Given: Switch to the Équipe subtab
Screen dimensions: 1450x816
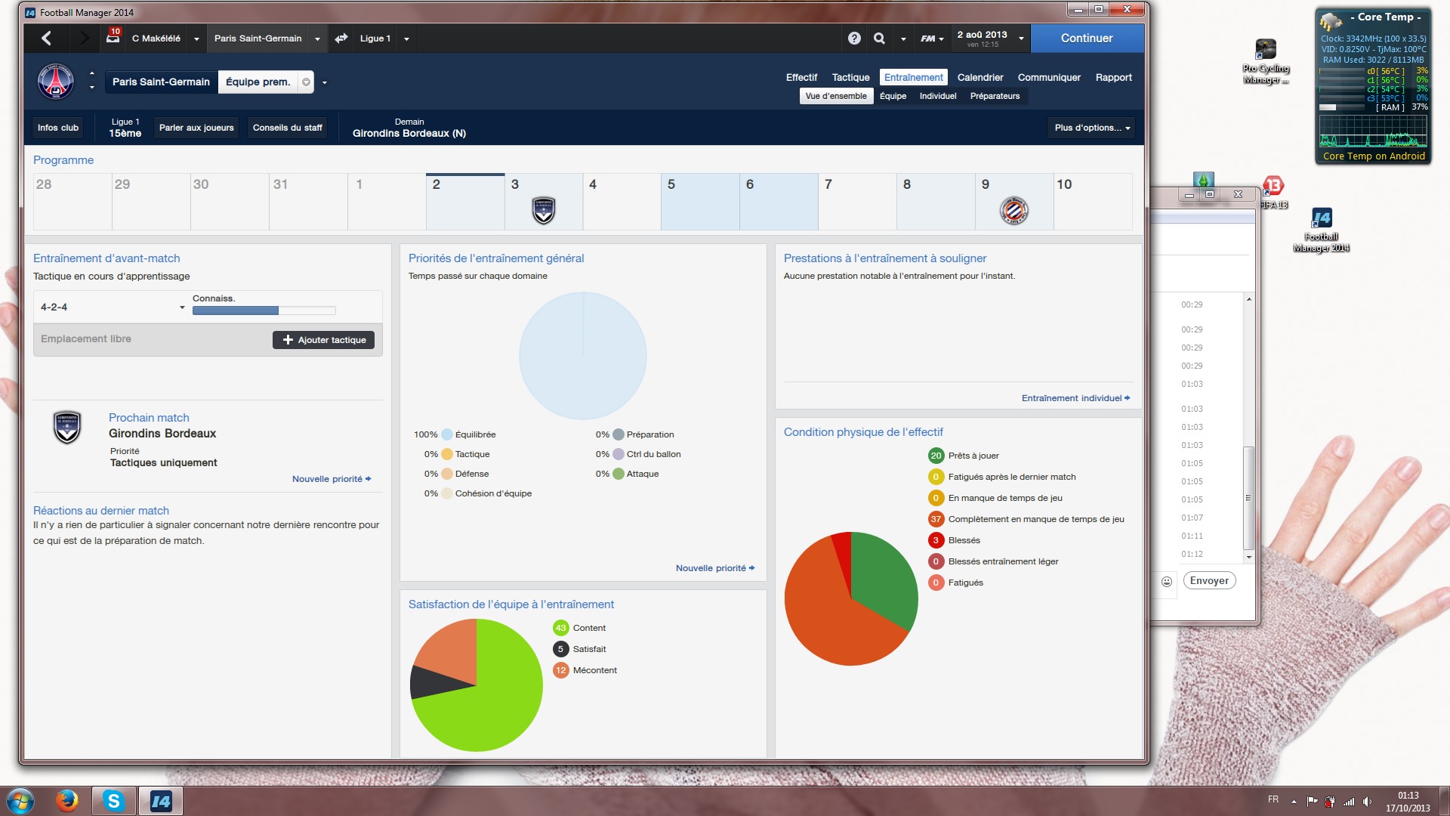Looking at the screenshot, I should click(x=893, y=96).
